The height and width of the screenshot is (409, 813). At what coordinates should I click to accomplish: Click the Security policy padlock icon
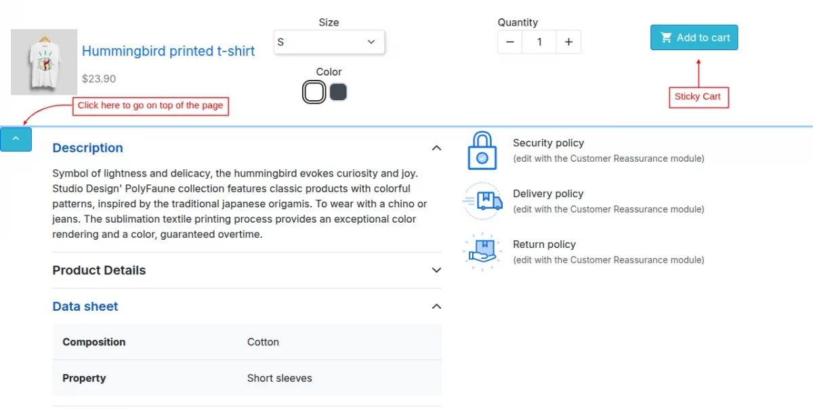(x=482, y=150)
